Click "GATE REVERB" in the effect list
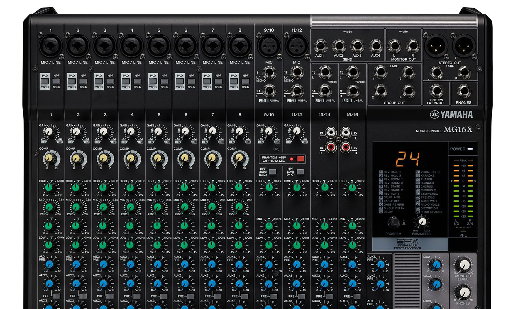Image resolution: width=516 pixels, height=309 pixels. [x=394, y=205]
